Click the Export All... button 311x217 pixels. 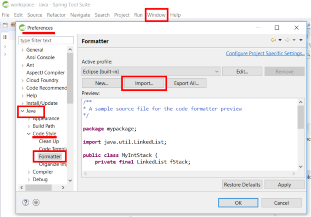point(186,83)
